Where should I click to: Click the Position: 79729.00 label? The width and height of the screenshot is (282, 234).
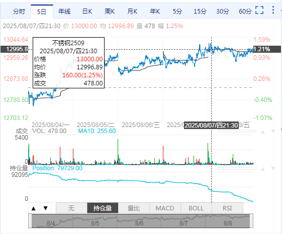coord(57,168)
